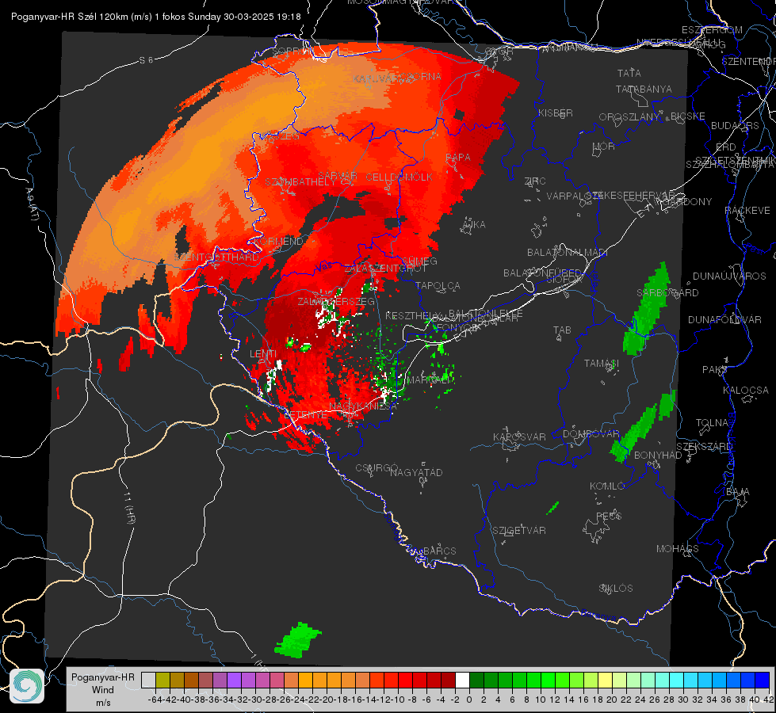The height and width of the screenshot is (713, 776).
Task: Click the deep blue swatch ending the legend
Action: tap(763, 680)
